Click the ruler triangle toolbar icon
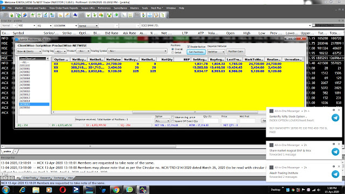The image size is (345, 194). [x=60, y=15]
